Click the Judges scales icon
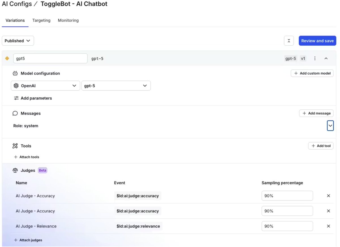The height and width of the screenshot is (247, 340). [x=15, y=170]
